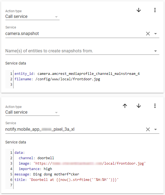Move the notify action down

(x=139, y=106)
